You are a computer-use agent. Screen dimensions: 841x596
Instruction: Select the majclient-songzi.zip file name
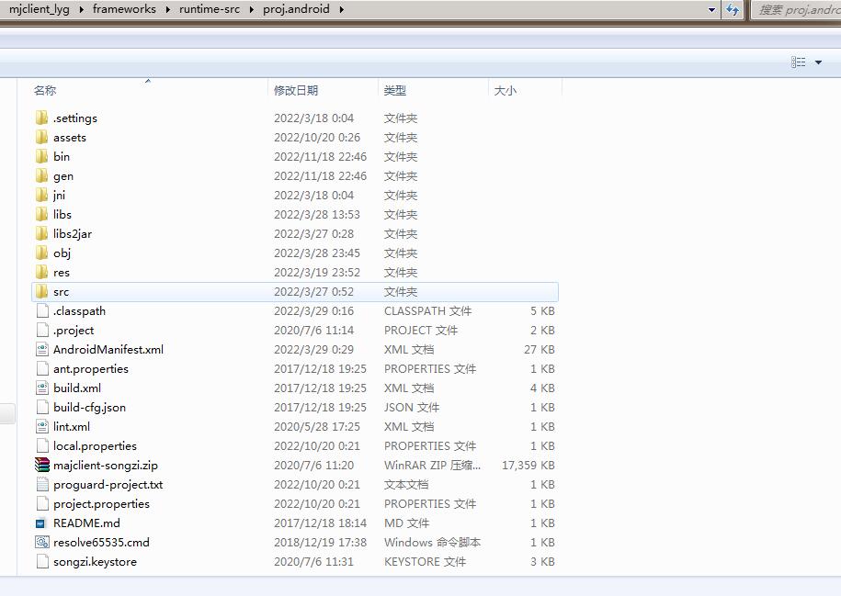coord(106,466)
